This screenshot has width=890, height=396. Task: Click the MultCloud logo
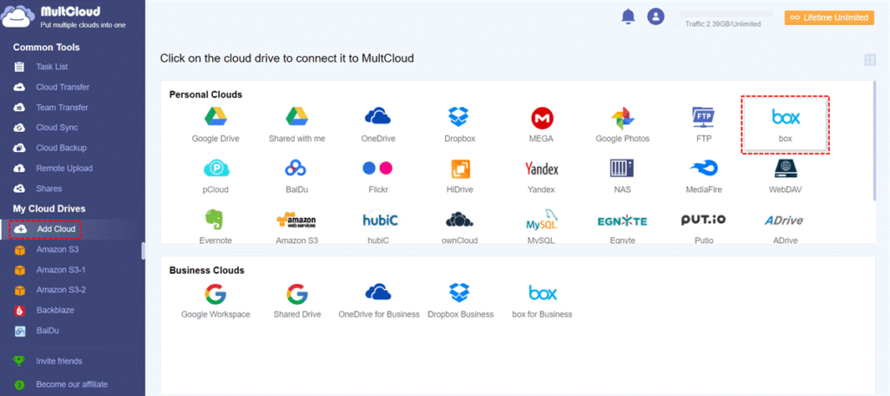pyautogui.click(x=63, y=17)
